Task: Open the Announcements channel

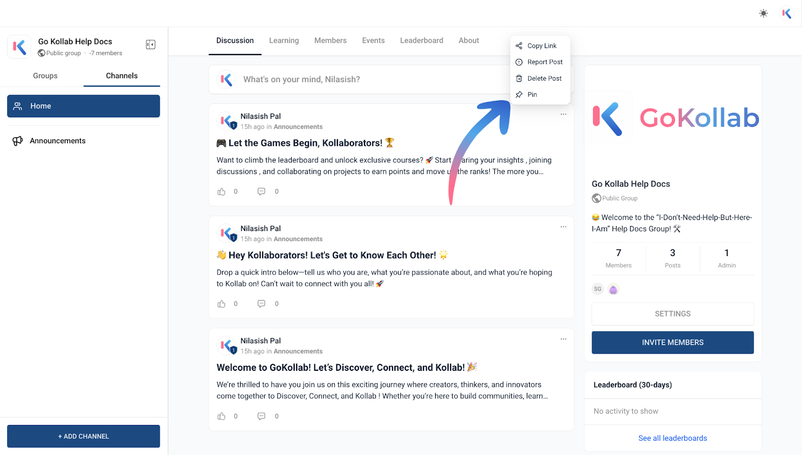Action: (x=83, y=141)
